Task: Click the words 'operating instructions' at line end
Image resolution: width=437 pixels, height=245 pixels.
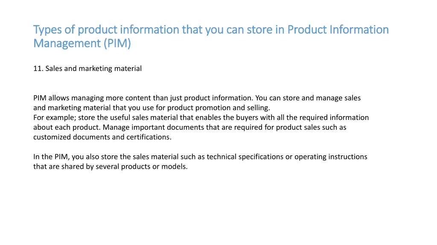Action: (x=331, y=157)
